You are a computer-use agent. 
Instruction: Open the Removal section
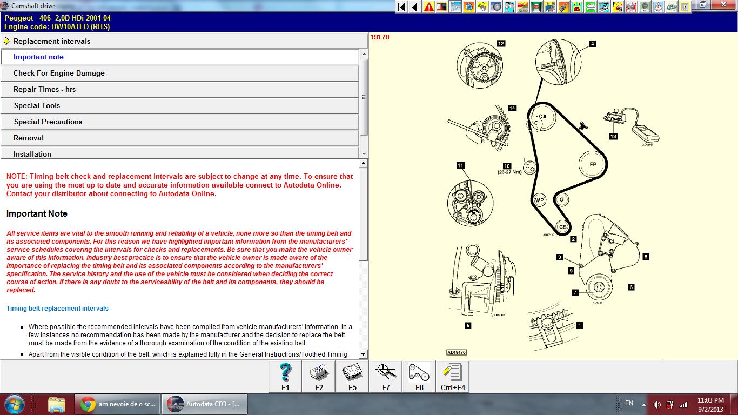click(180, 138)
